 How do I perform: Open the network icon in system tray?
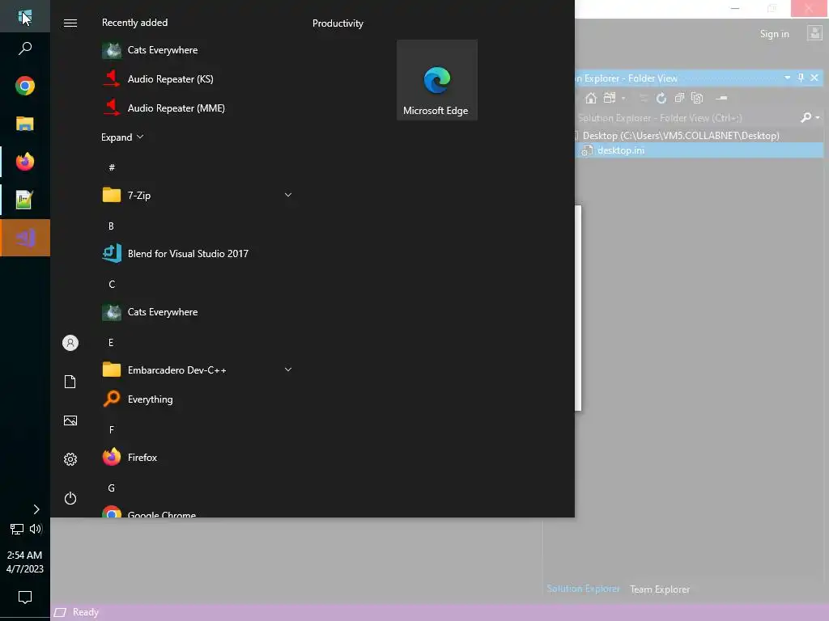(x=16, y=529)
